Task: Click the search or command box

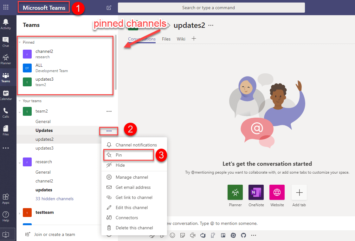Action: click(211, 8)
